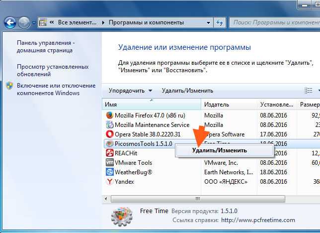320x233 pixels.
Task: Open the 'Упорядочить' dropdown menu
Action: tap(130, 91)
